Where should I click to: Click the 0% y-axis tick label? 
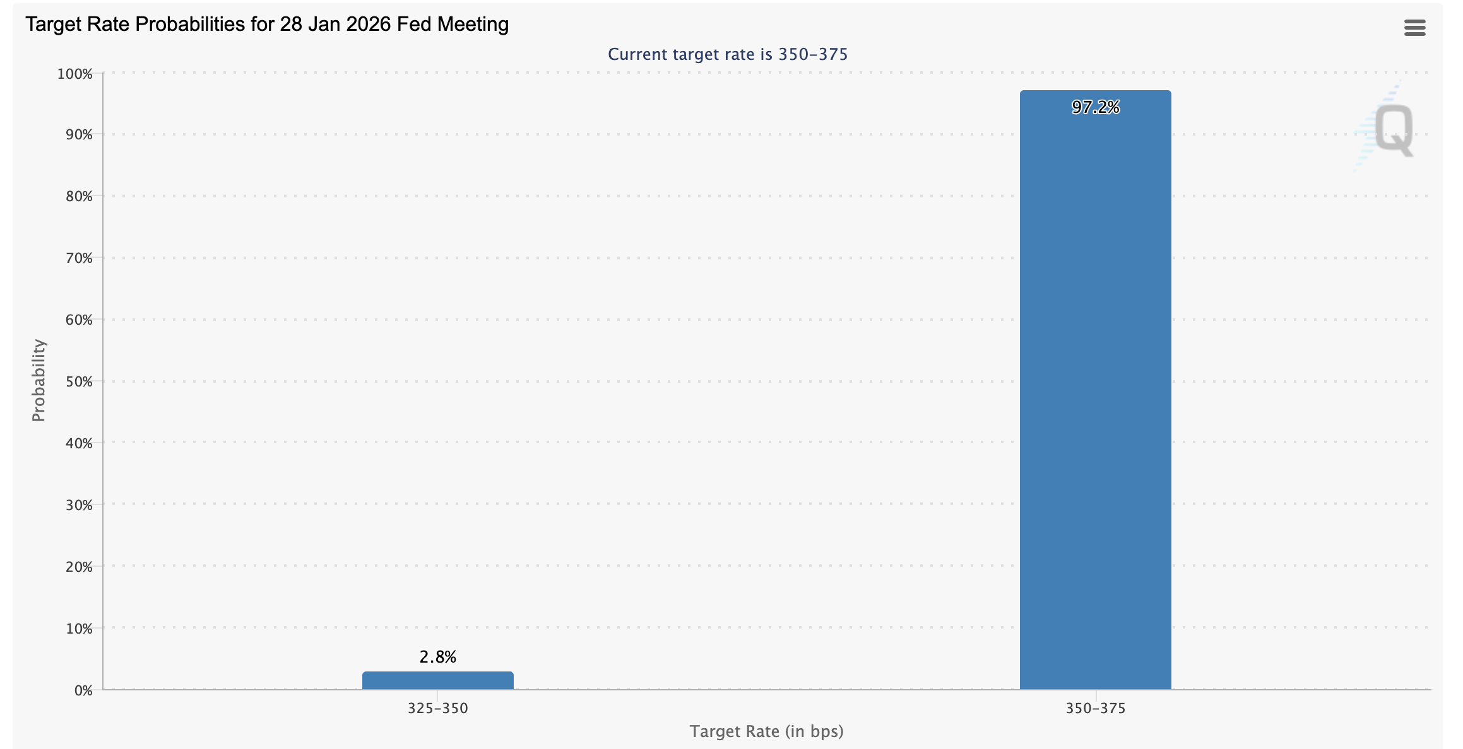point(83,690)
